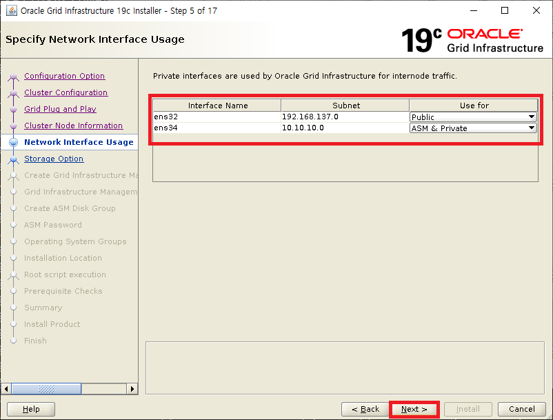Select Network Interface Usage step
This screenshot has height=420, width=553.
pos(79,142)
